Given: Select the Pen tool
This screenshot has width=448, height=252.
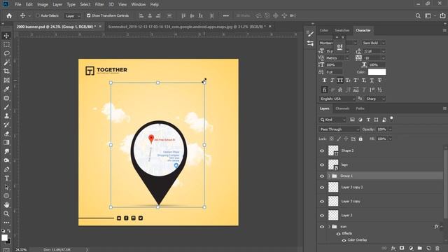Looking at the screenshot, I should click(x=6, y=169).
